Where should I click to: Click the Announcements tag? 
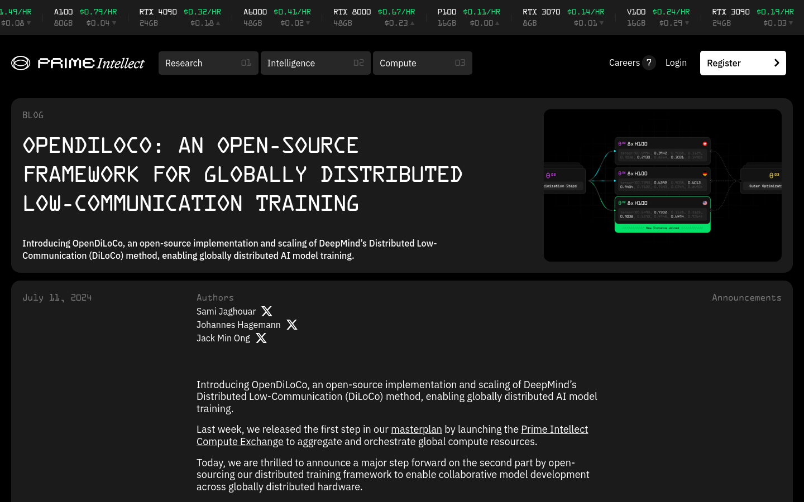(746, 298)
